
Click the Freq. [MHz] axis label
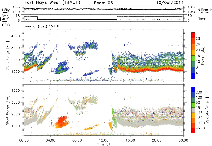coord(5,18)
